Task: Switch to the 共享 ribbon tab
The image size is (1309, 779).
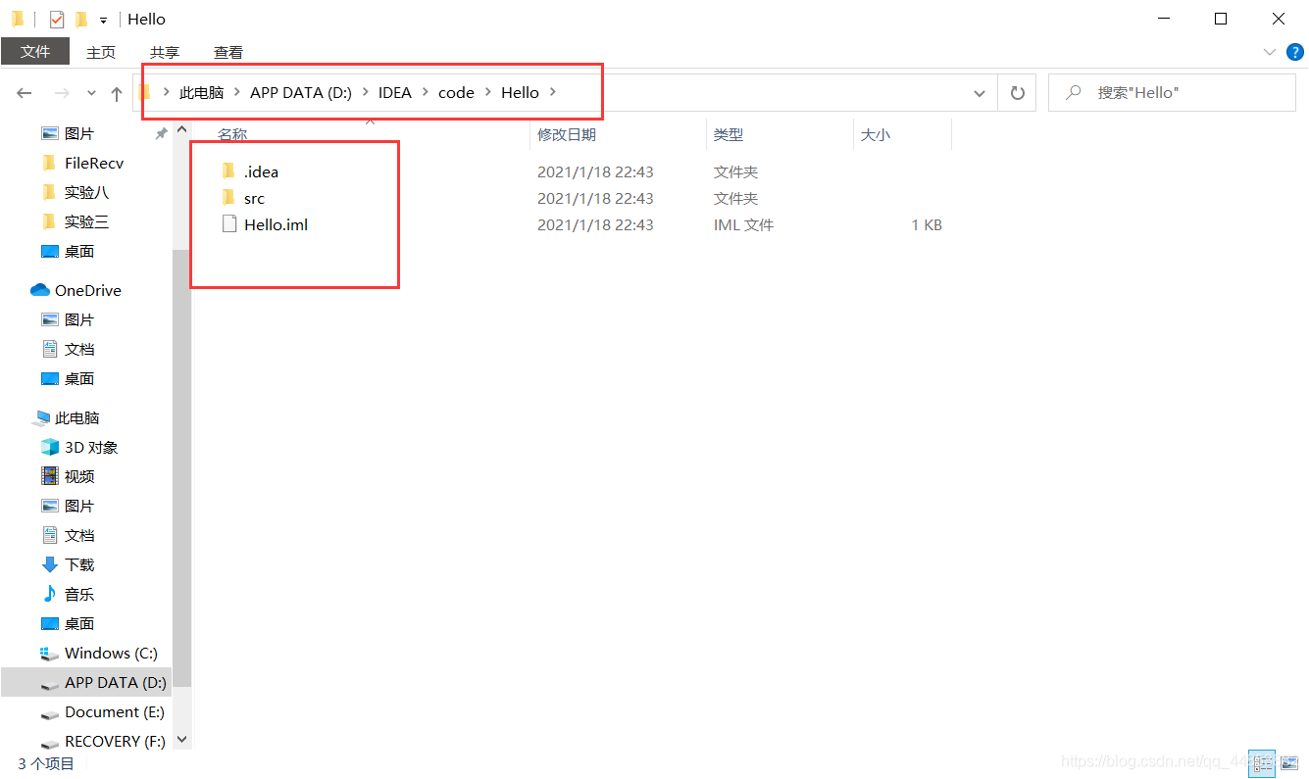Action: tap(165, 52)
